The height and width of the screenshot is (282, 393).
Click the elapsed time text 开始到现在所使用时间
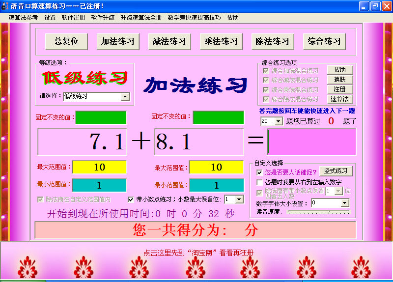click(x=140, y=214)
